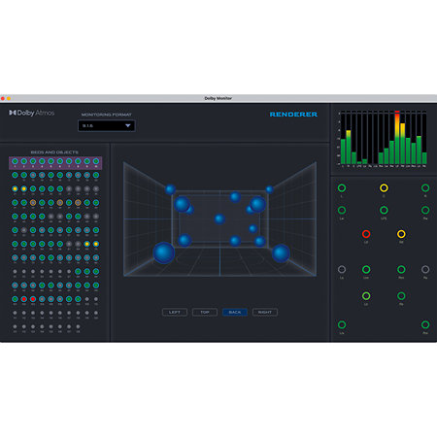Click inactive grey object indicator 121
This screenshot has height=437, width=437.
15,326
